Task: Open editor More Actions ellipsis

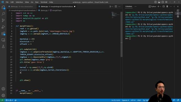Action: [x=119, y=7]
